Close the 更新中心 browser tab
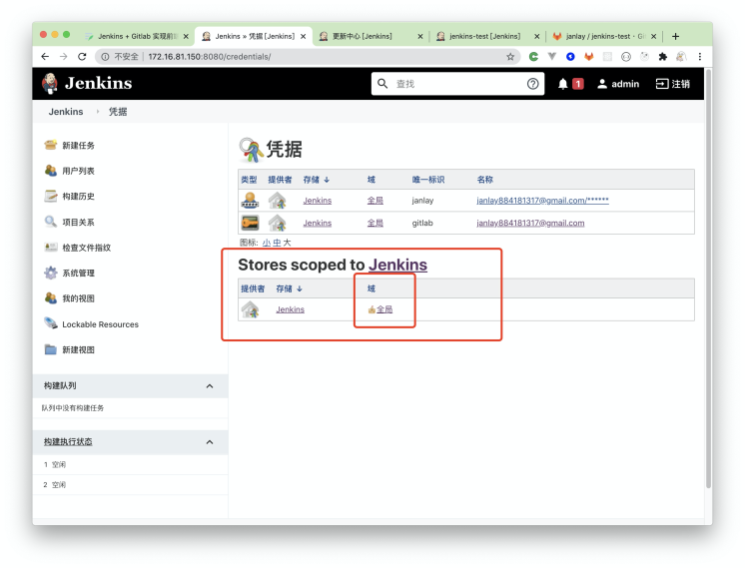Screen dimensions: 745x568 tap(420, 36)
